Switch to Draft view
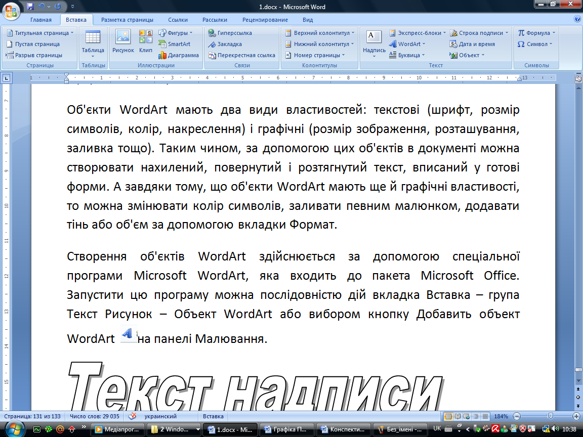 click(x=484, y=416)
